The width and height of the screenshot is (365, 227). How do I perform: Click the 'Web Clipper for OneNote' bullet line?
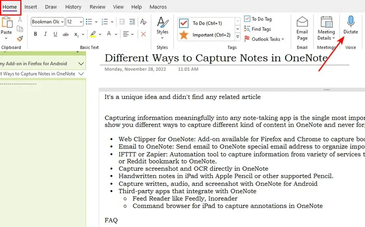point(241,139)
